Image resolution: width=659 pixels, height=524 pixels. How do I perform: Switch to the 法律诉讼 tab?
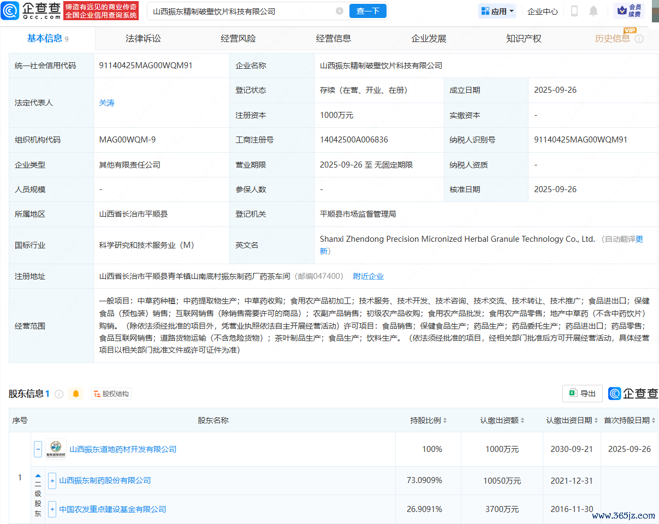coord(143,38)
